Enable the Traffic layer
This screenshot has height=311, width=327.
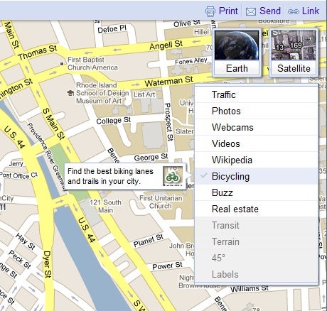[x=257, y=94]
